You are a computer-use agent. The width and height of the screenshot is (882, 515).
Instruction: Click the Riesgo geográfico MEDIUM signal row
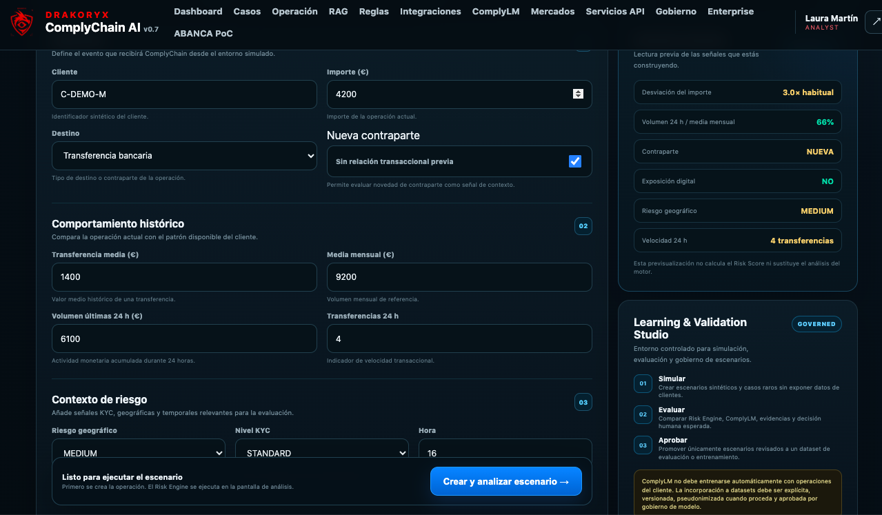(738, 211)
